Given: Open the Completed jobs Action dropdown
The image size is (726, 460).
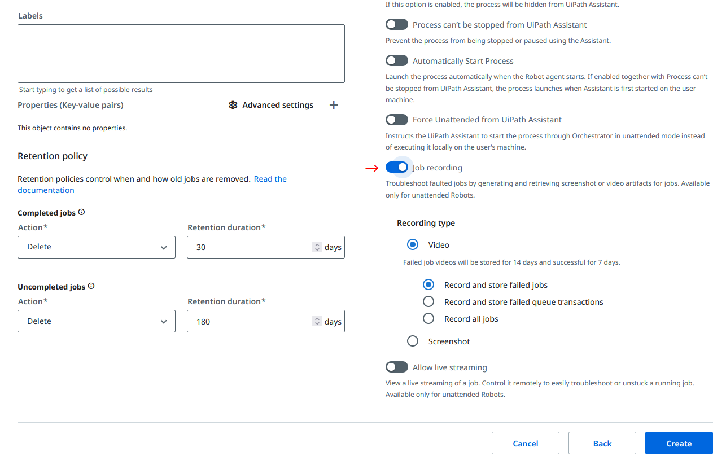Looking at the screenshot, I should point(97,247).
